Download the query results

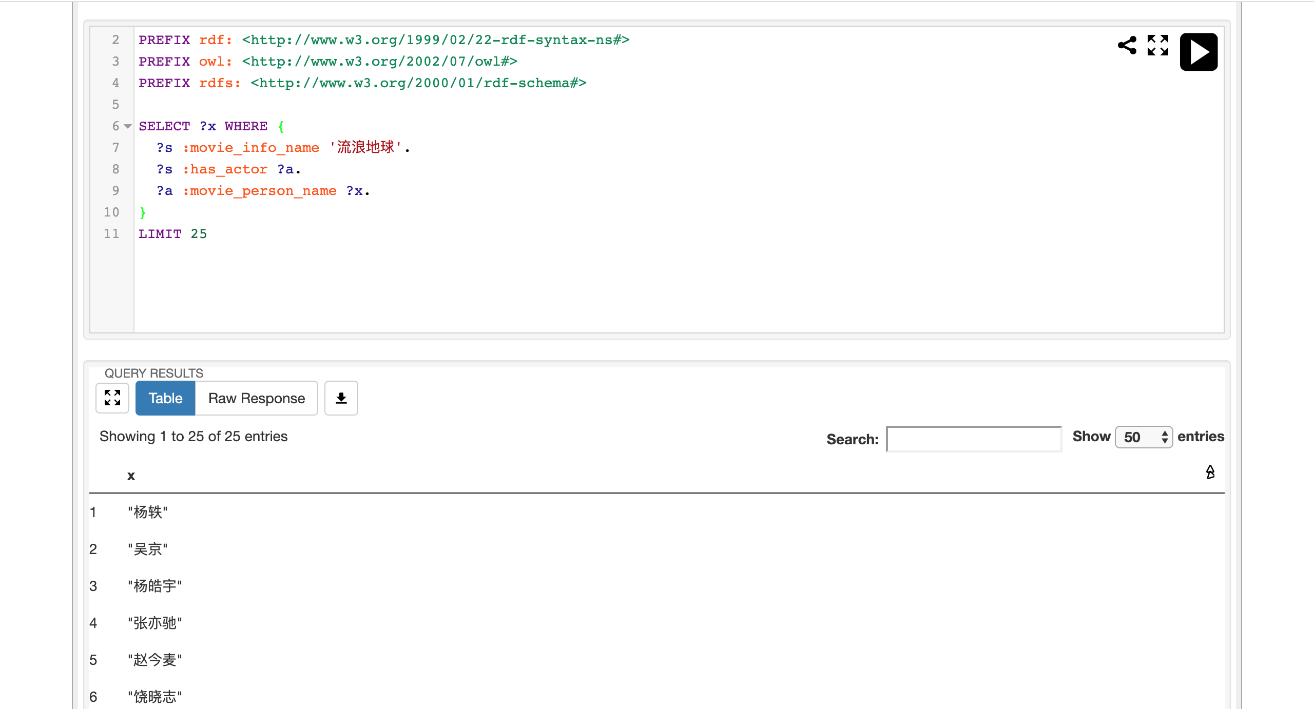pyautogui.click(x=340, y=398)
